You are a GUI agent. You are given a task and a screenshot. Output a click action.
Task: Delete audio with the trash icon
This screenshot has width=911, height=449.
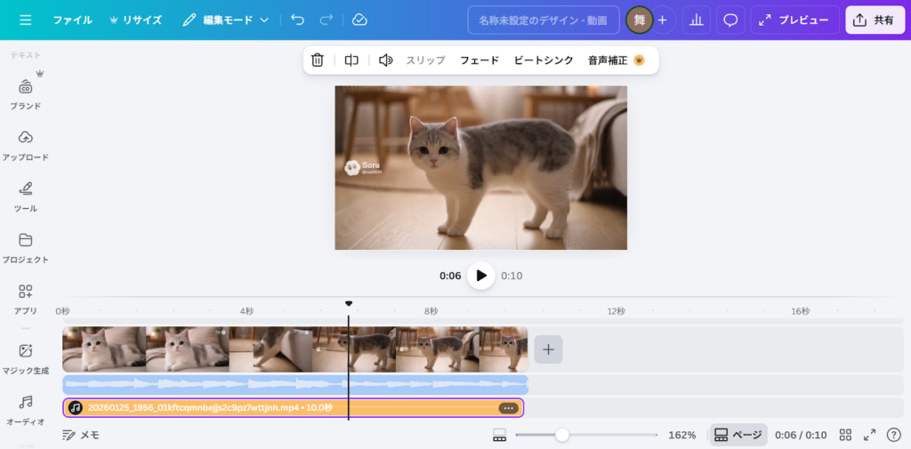point(318,60)
